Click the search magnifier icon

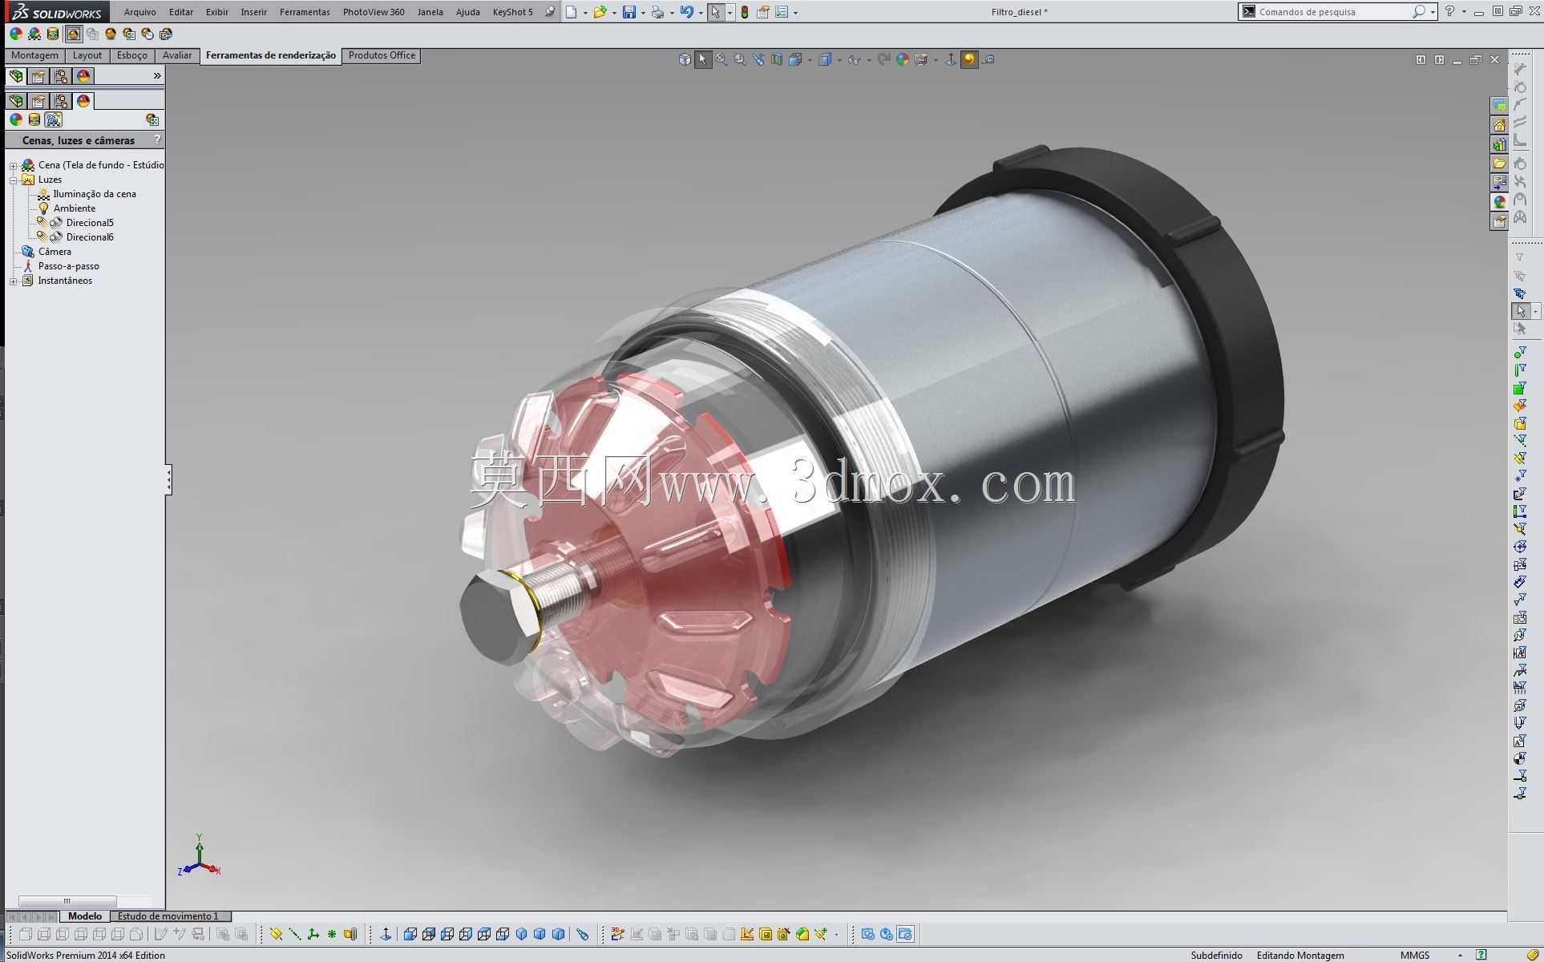[1418, 11]
